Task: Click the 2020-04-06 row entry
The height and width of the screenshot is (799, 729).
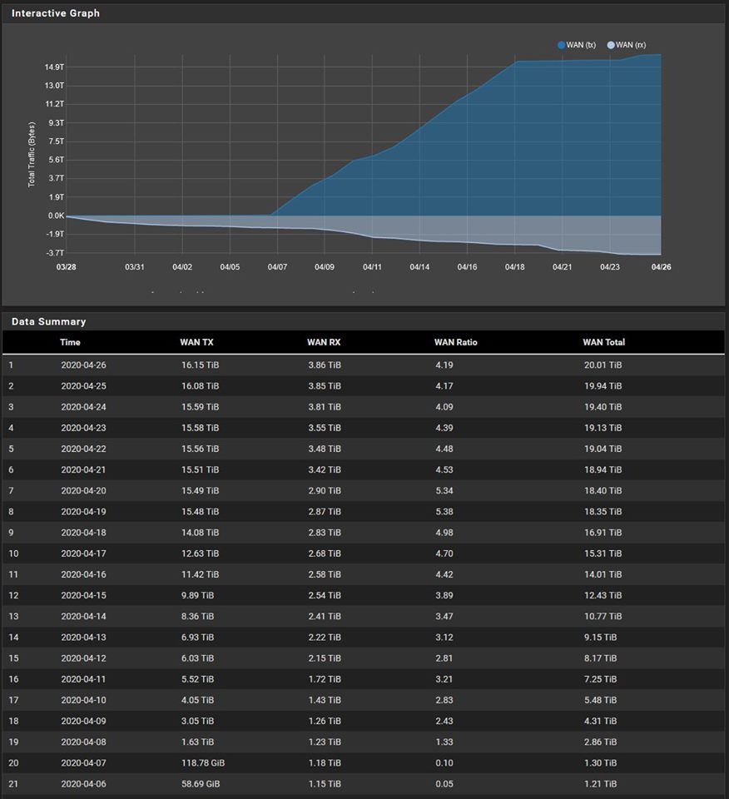Action: (x=82, y=785)
